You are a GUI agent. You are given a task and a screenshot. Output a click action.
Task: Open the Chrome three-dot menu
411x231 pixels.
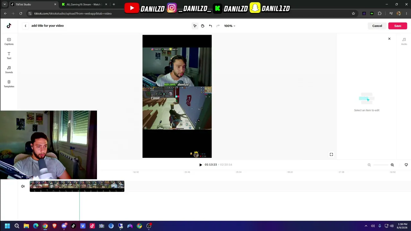[406, 13]
